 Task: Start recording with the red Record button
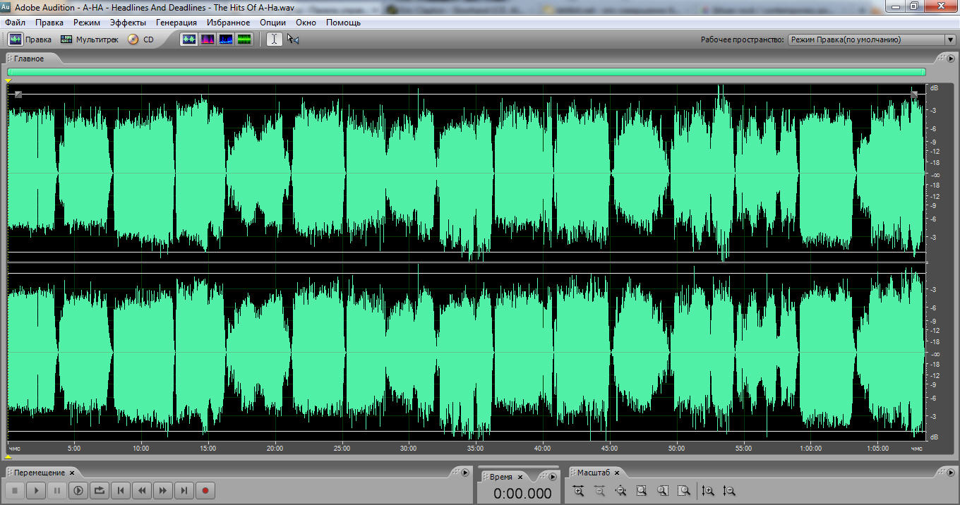pyautogui.click(x=205, y=490)
